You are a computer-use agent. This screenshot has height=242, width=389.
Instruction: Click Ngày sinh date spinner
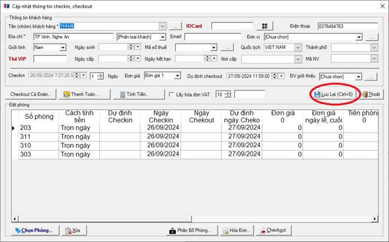pyautogui.click(x=131, y=47)
